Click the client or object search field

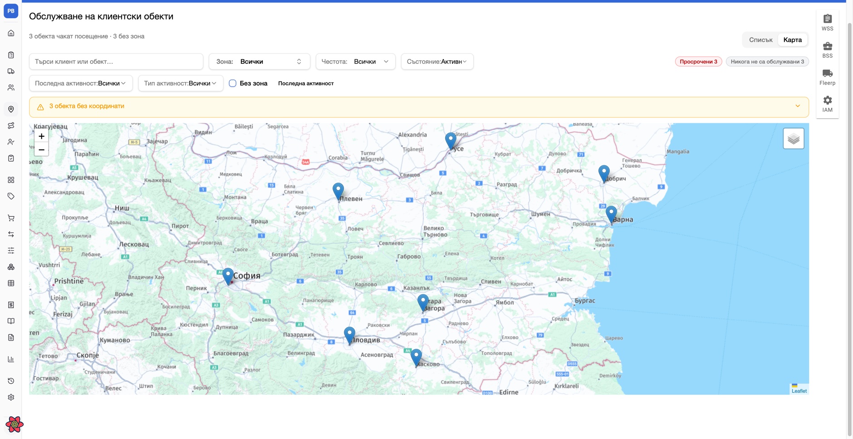pos(116,62)
